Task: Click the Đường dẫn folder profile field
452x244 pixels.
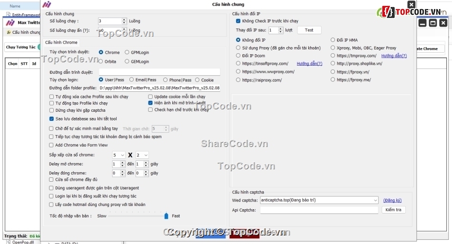Action: 159,88
